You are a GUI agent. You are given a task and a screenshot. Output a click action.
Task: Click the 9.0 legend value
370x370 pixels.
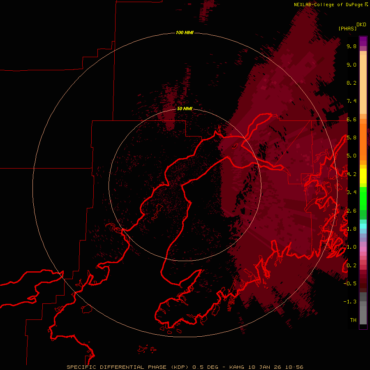pos(351,65)
